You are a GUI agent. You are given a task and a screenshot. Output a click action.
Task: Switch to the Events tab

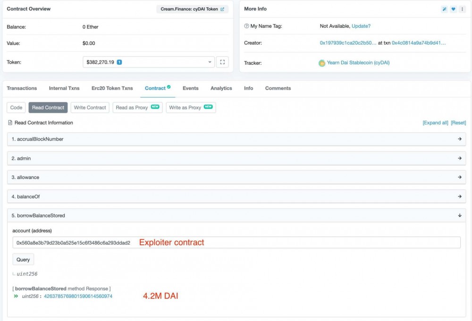(191, 88)
